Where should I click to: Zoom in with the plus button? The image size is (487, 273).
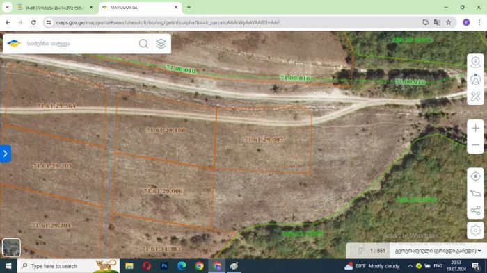(475, 128)
